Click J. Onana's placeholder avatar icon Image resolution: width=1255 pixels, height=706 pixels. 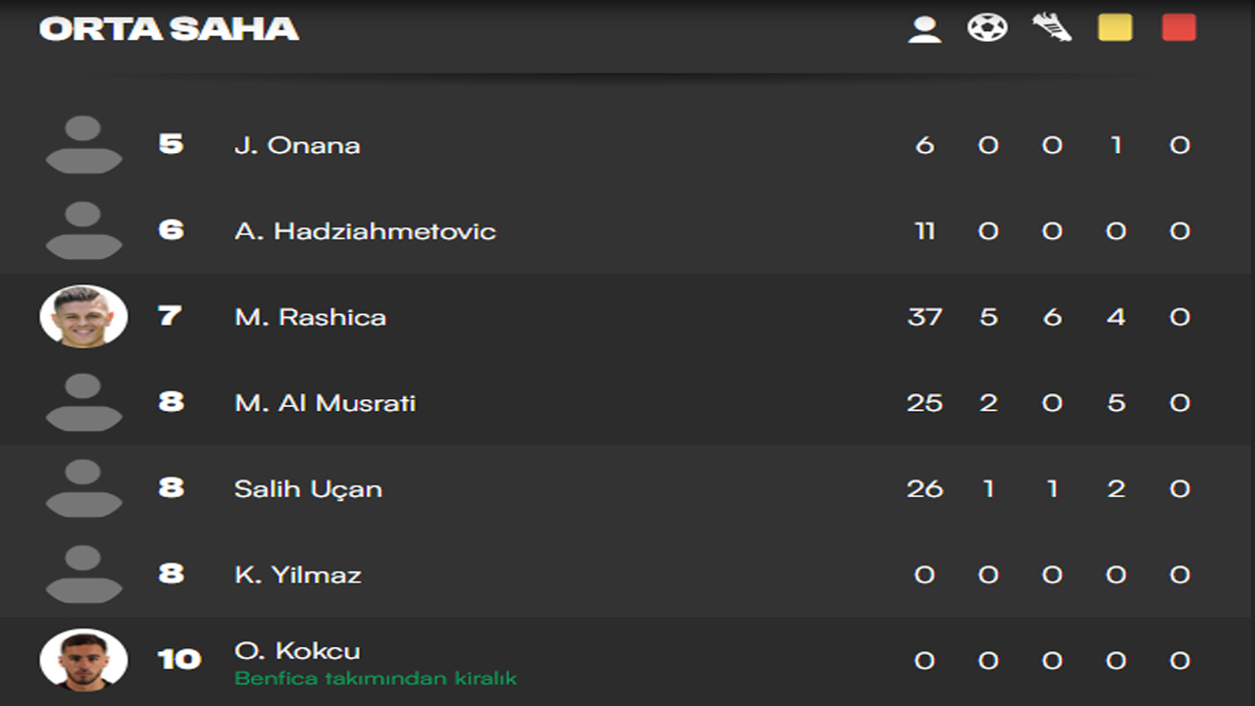pyautogui.click(x=83, y=145)
